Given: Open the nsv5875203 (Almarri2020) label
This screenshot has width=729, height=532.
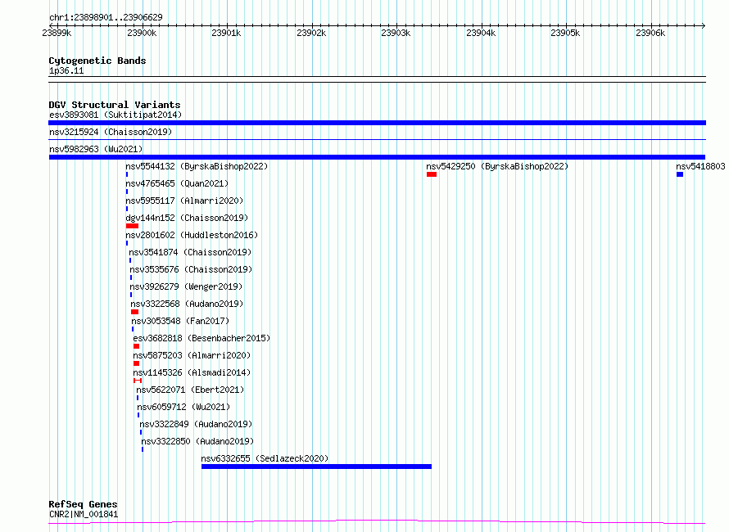Looking at the screenshot, I should coord(192,355).
